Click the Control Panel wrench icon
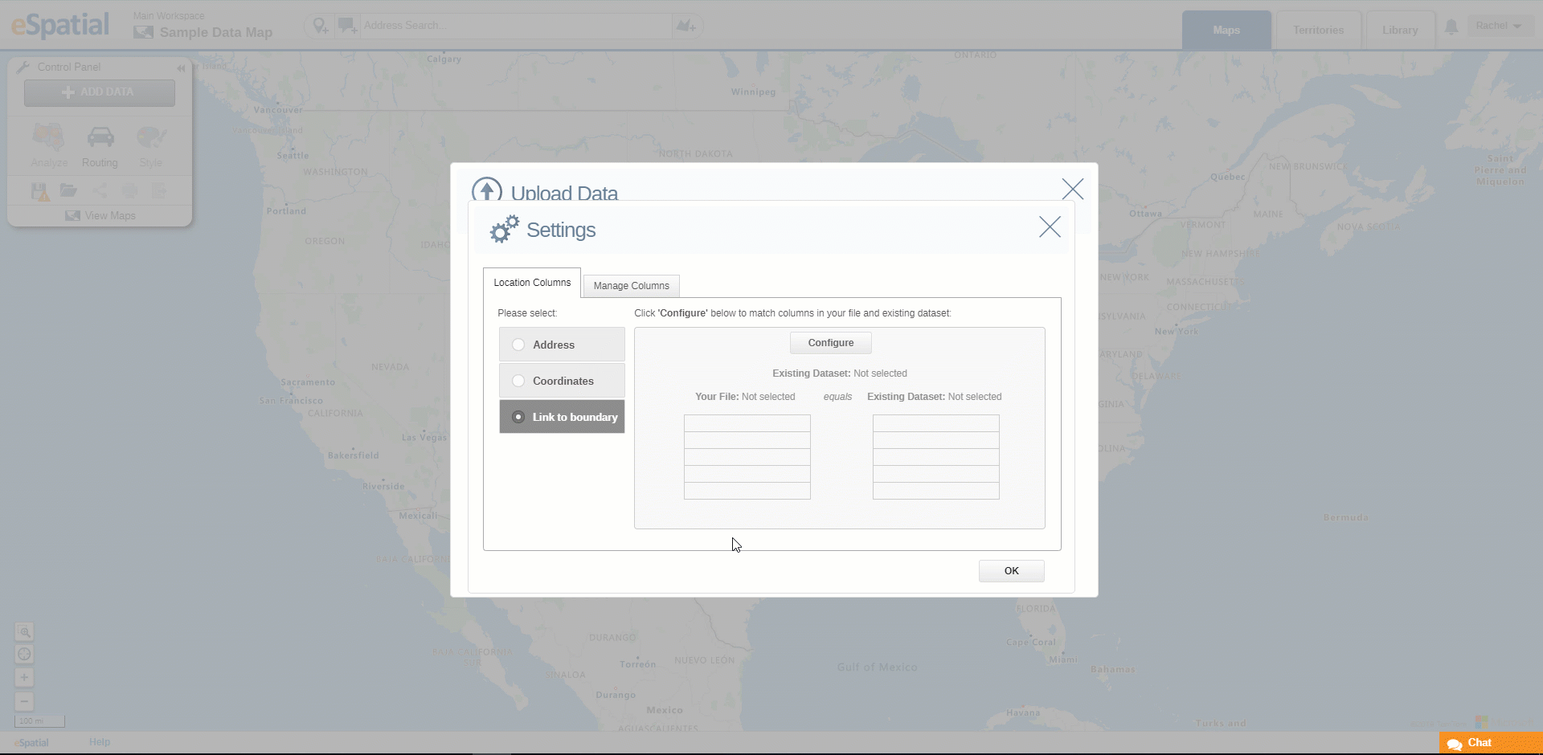1543x755 pixels. coord(23,67)
